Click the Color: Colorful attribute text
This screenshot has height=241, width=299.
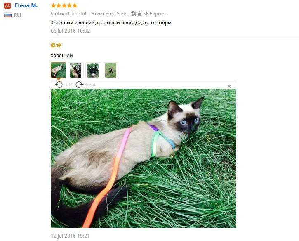(x=68, y=14)
